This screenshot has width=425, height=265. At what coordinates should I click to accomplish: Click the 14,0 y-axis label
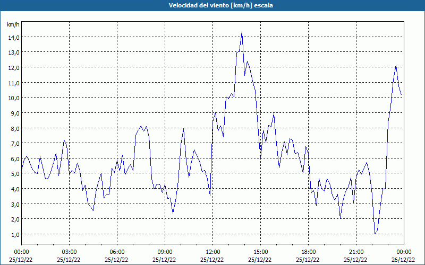(x=14, y=38)
